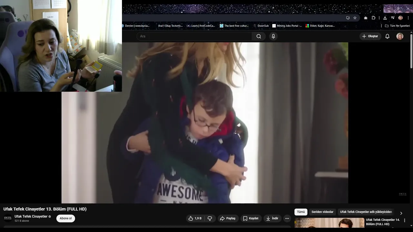Open options menu for the 14. Bölüm video
The height and width of the screenshot is (232, 413).
pos(405,221)
